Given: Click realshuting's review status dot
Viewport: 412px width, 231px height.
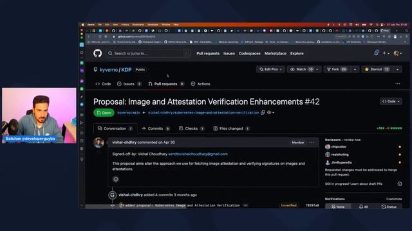Looking at the screenshot, I should [400, 155].
